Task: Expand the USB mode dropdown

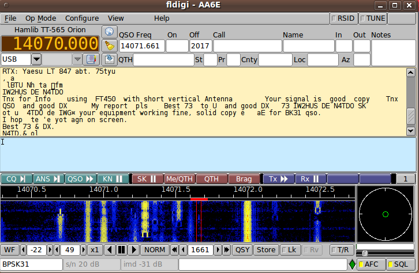Action: click(36, 59)
